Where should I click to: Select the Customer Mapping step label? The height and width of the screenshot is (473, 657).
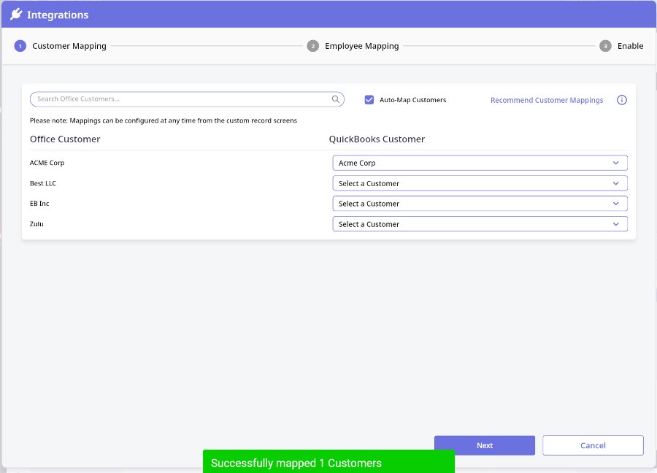pos(69,46)
